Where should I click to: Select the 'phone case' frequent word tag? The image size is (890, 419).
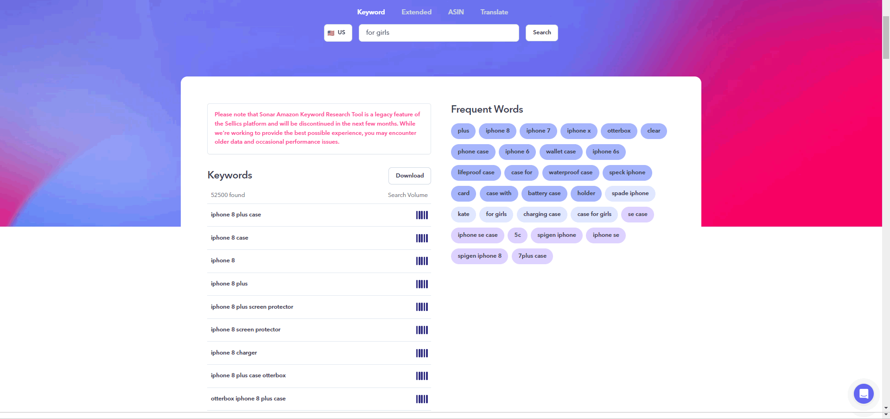[473, 152]
